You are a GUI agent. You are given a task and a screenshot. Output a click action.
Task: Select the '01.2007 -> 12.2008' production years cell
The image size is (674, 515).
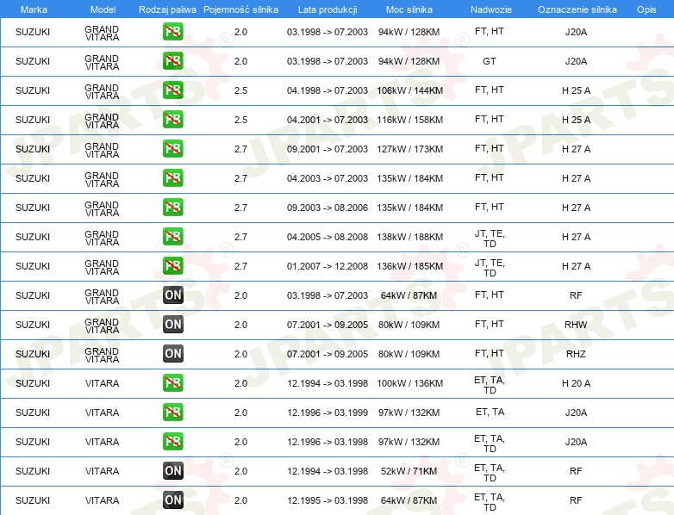coord(328,266)
